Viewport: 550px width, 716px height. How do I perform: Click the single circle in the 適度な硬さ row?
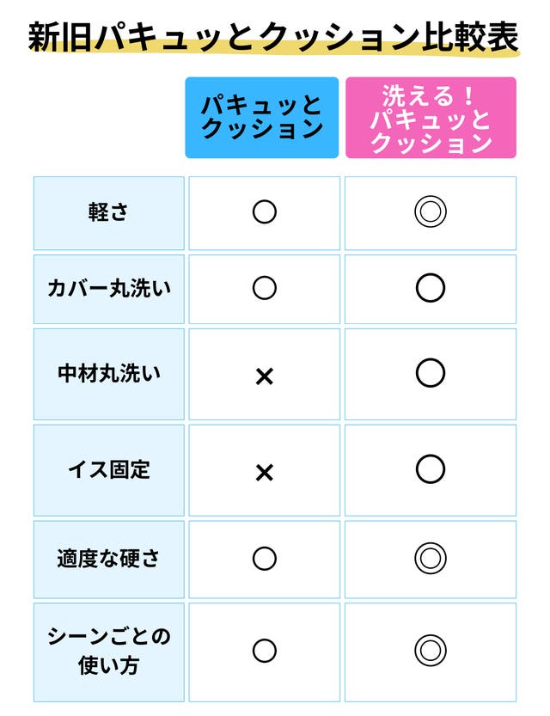265,559
